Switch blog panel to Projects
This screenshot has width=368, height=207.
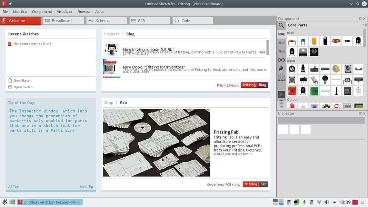point(112,34)
